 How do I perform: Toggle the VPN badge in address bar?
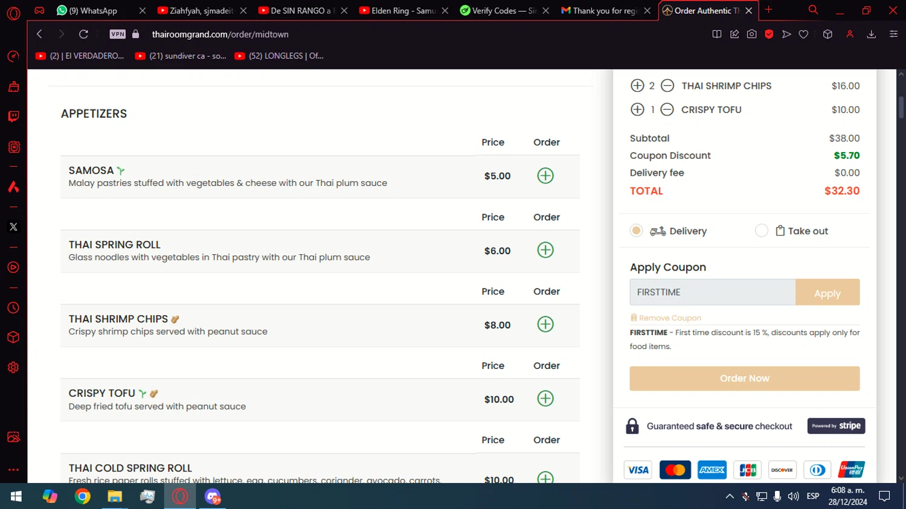[x=118, y=34]
